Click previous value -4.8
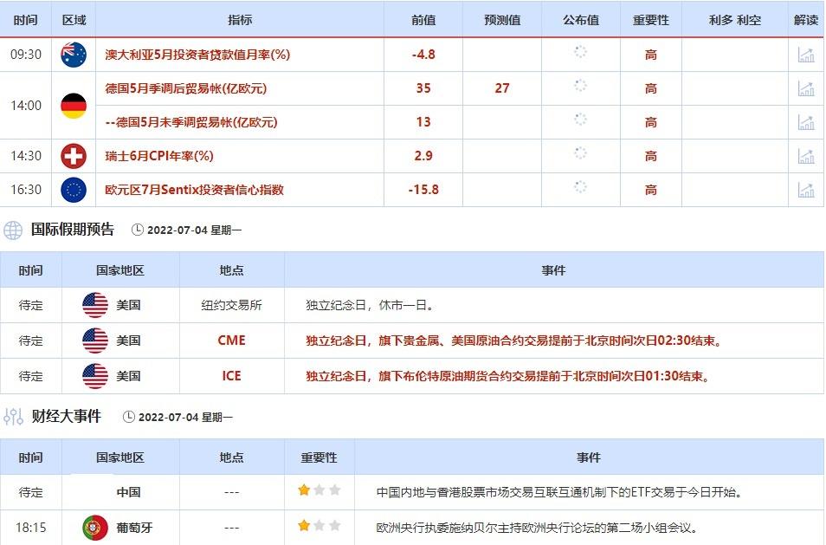 pos(423,55)
